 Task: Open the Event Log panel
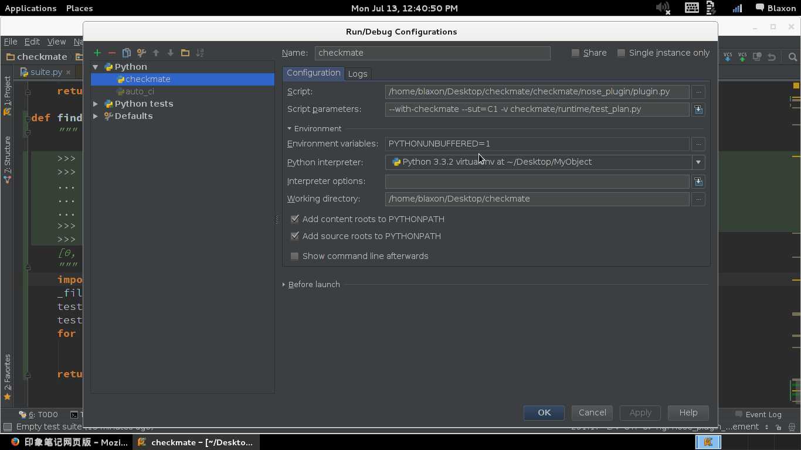point(758,414)
